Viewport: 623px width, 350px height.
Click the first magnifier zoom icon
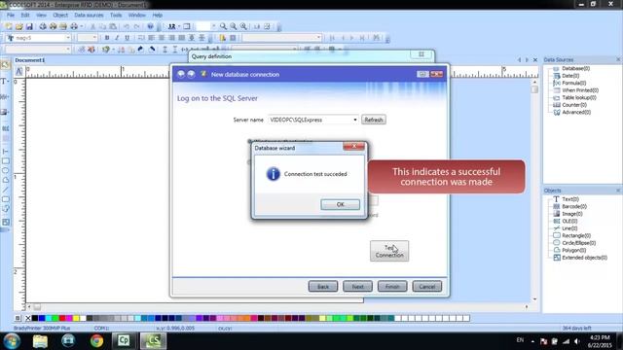tap(223, 26)
